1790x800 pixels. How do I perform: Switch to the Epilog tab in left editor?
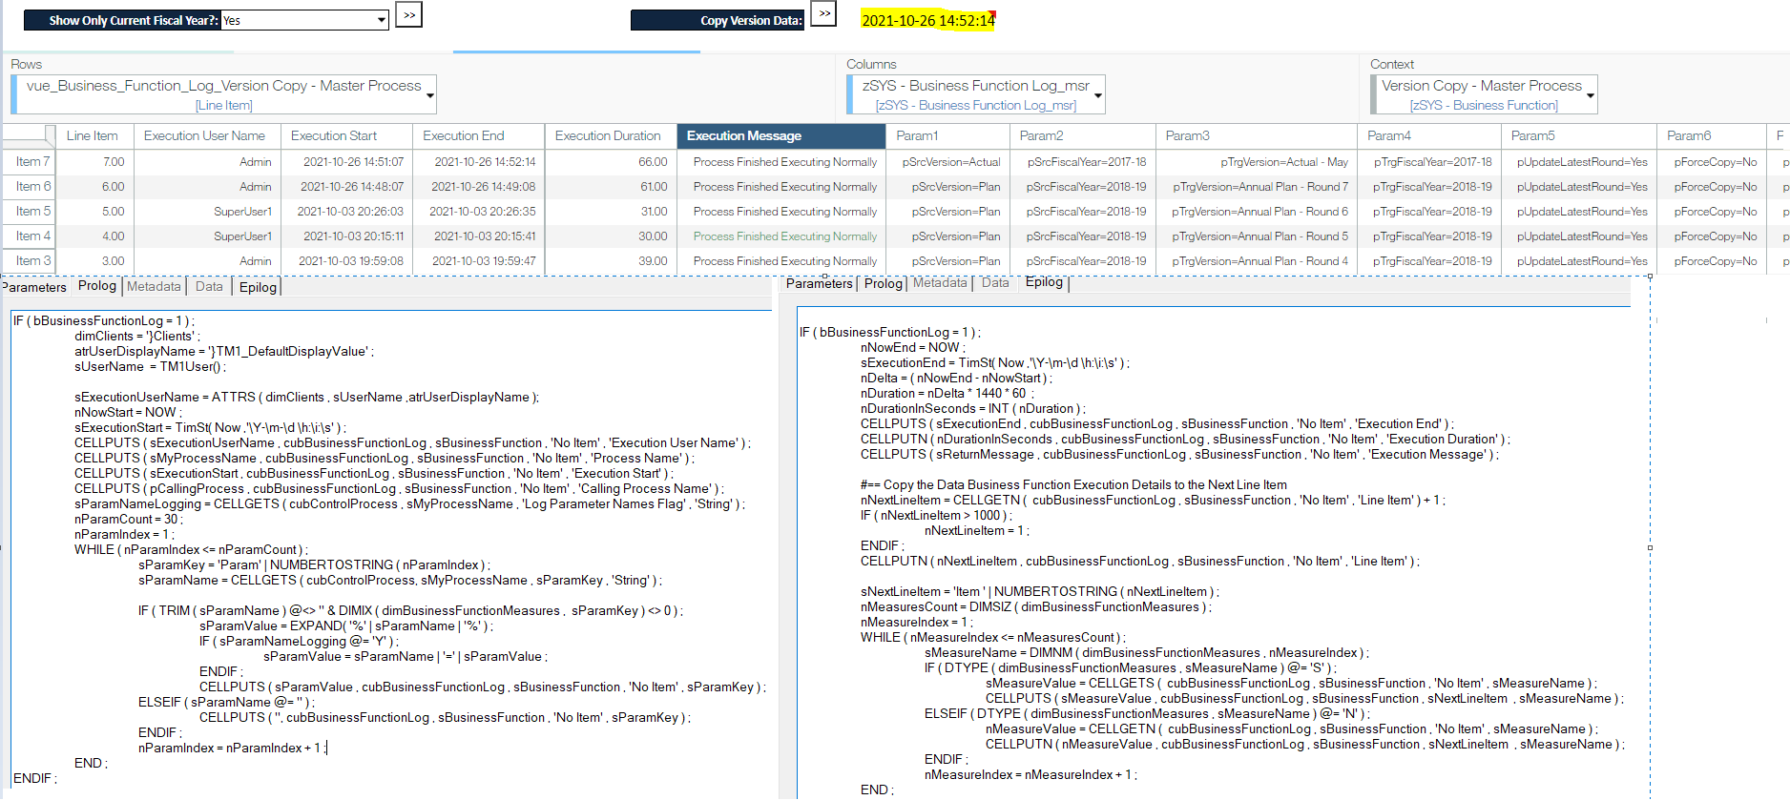point(258,287)
